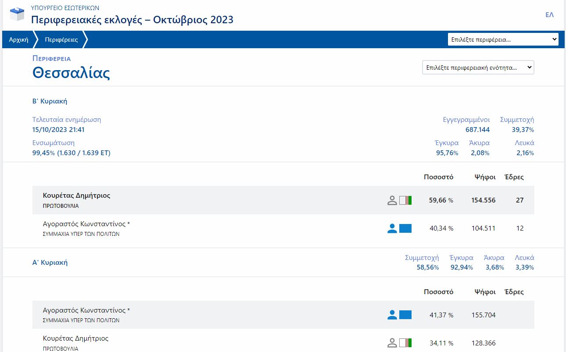The height and width of the screenshot is (352, 566).
Task: Click the 128.366 votes cell
Action: (x=484, y=343)
